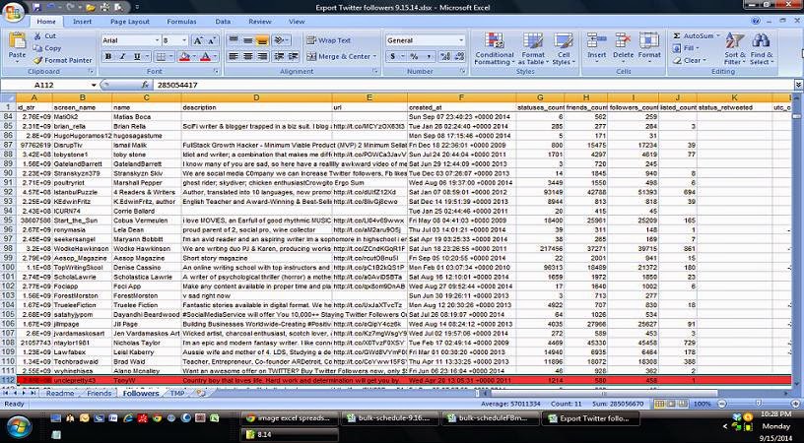Open Format as Table gallery

pyautogui.click(x=533, y=49)
